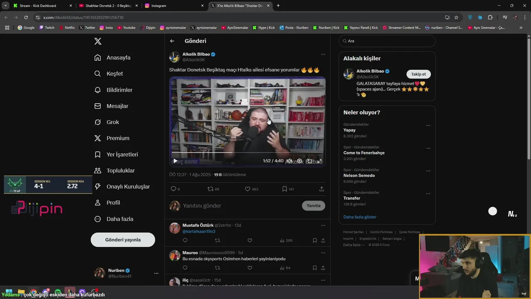Click Daha fazla göster link
The width and height of the screenshot is (531, 299).
click(x=360, y=217)
